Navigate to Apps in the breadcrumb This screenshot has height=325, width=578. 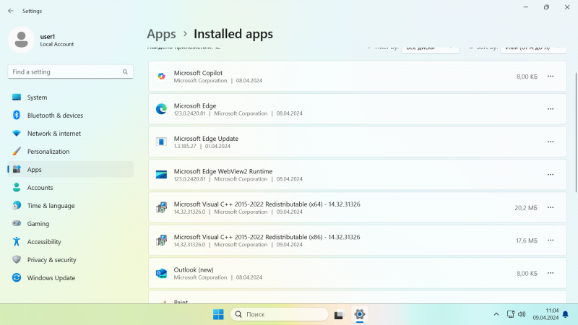click(x=161, y=34)
